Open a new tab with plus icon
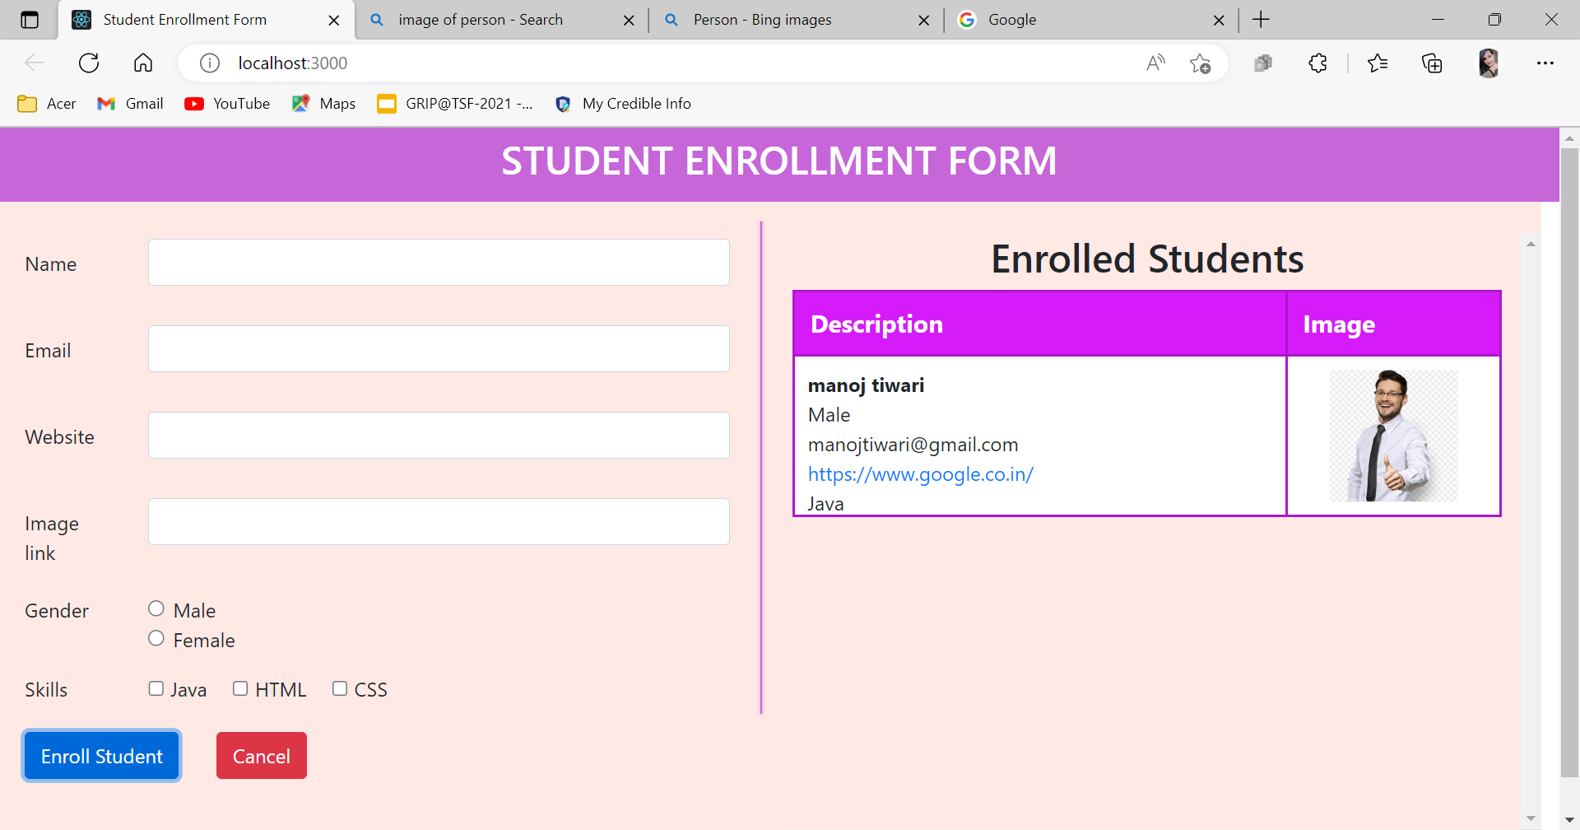This screenshot has height=830, width=1580. click(1261, 20)
